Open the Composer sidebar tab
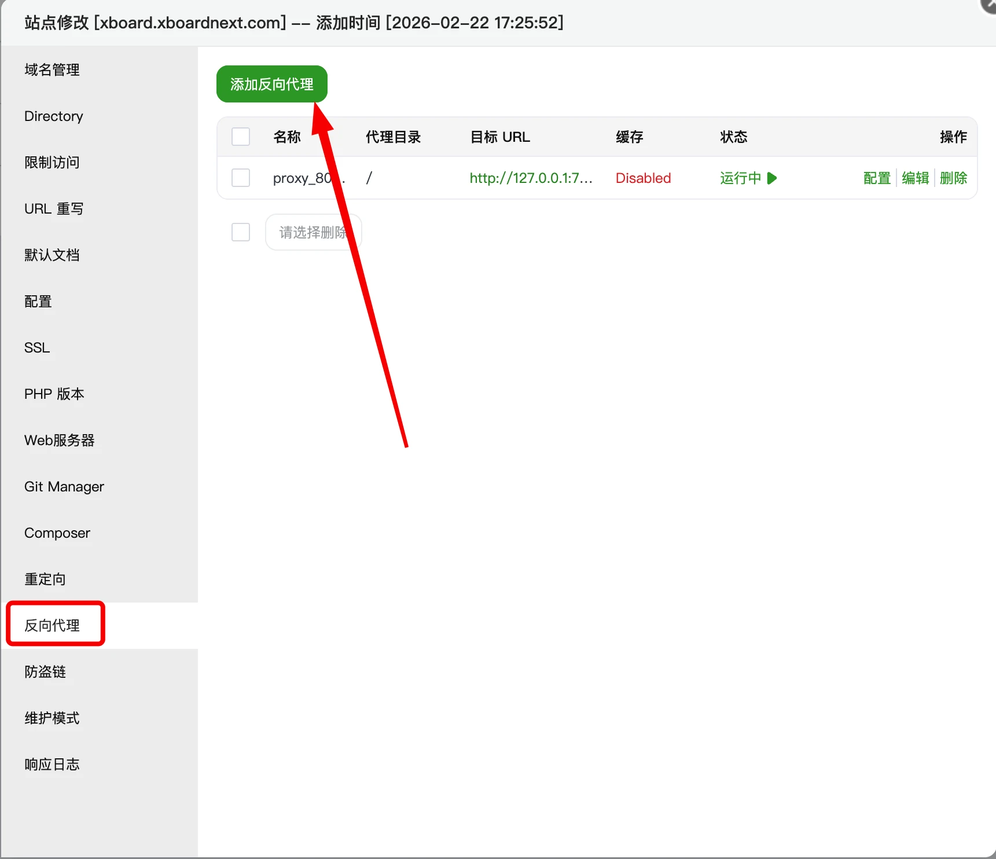 tap(57, 533)
